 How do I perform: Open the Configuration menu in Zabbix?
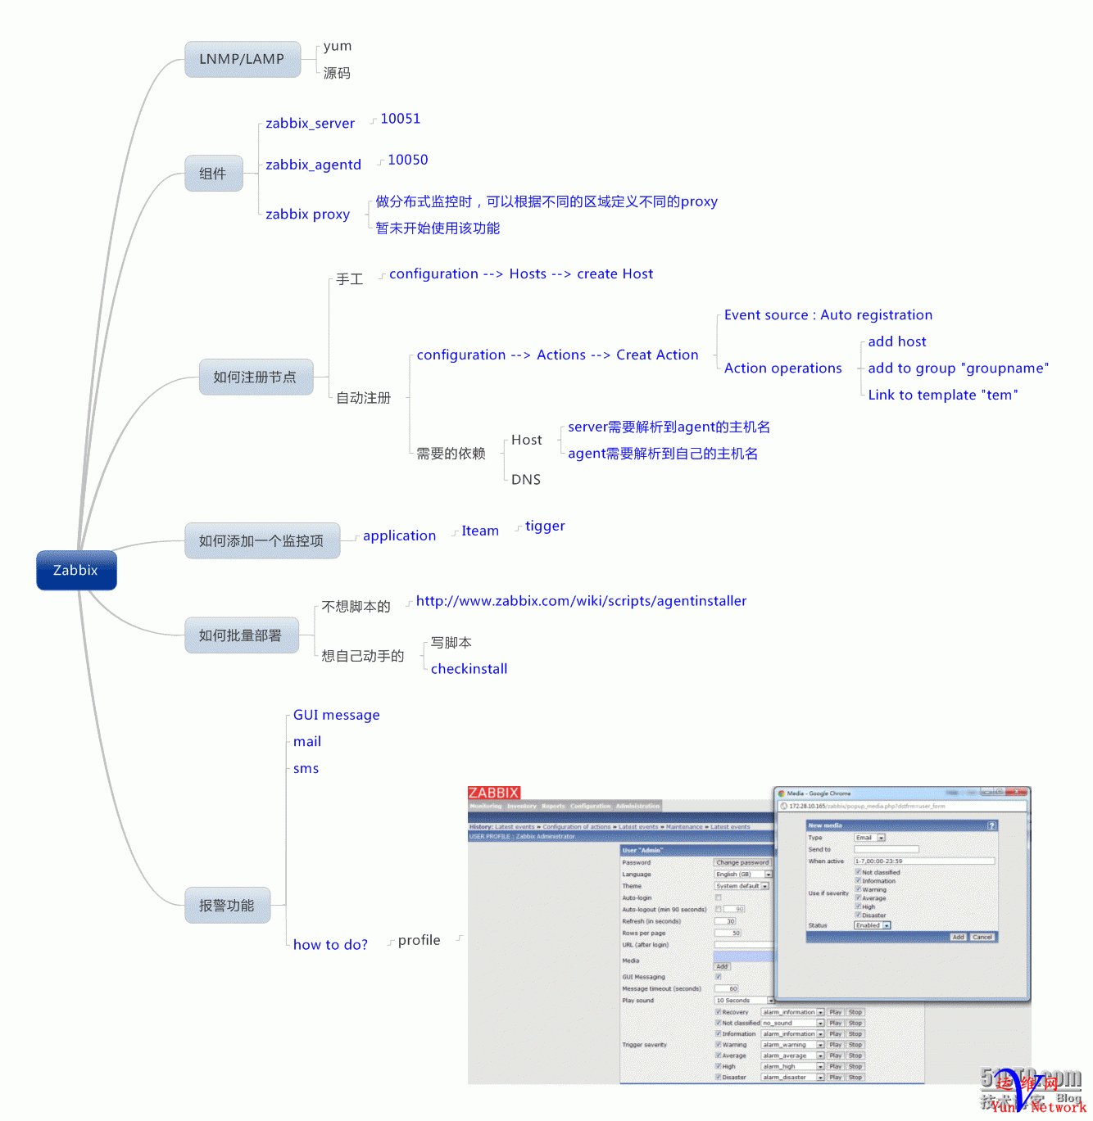pyautogui.click(x=591, y=807)
